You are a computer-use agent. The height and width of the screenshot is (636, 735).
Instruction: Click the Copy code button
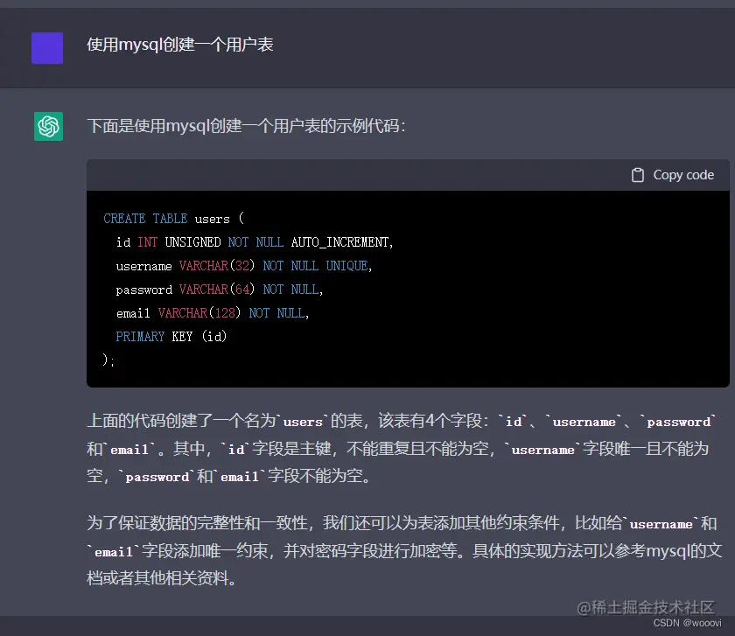coord(672,174)
